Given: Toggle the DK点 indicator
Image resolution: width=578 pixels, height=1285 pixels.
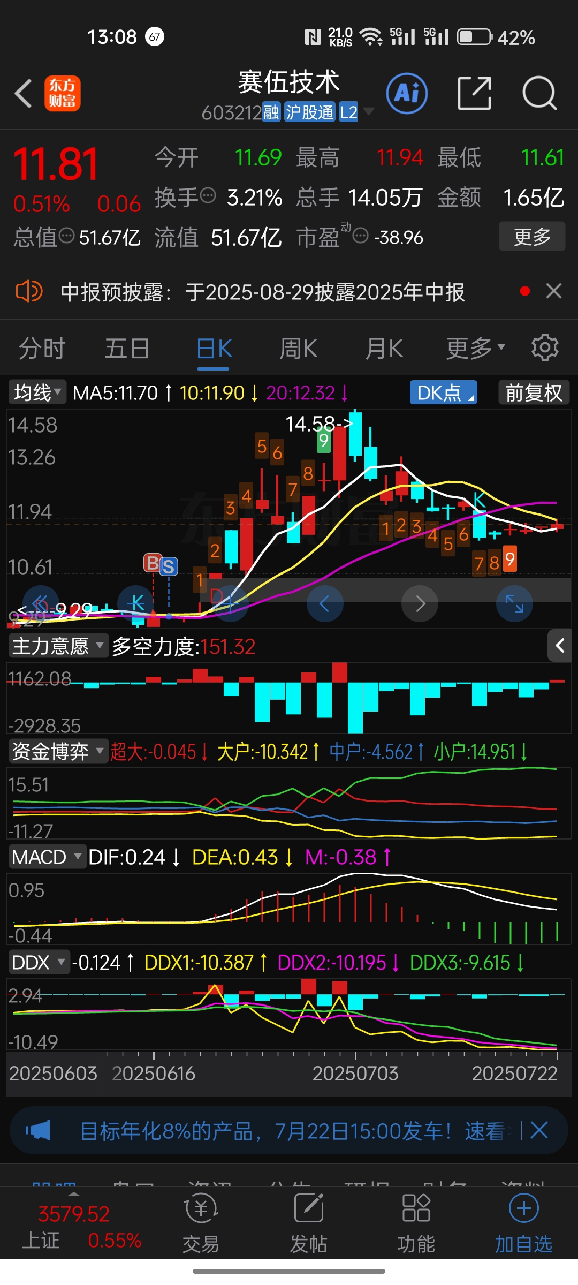Looking at the screenshot, I should (444, 392).
